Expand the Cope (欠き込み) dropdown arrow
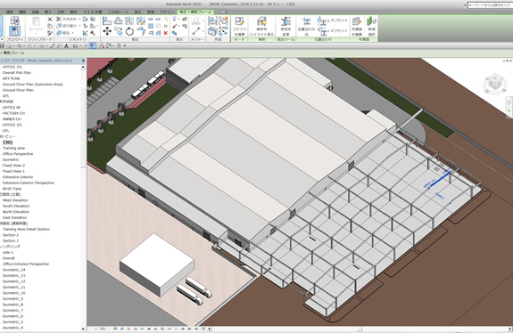Image resolution: width=513 pixels, height=333 pixels. (79, 19)
